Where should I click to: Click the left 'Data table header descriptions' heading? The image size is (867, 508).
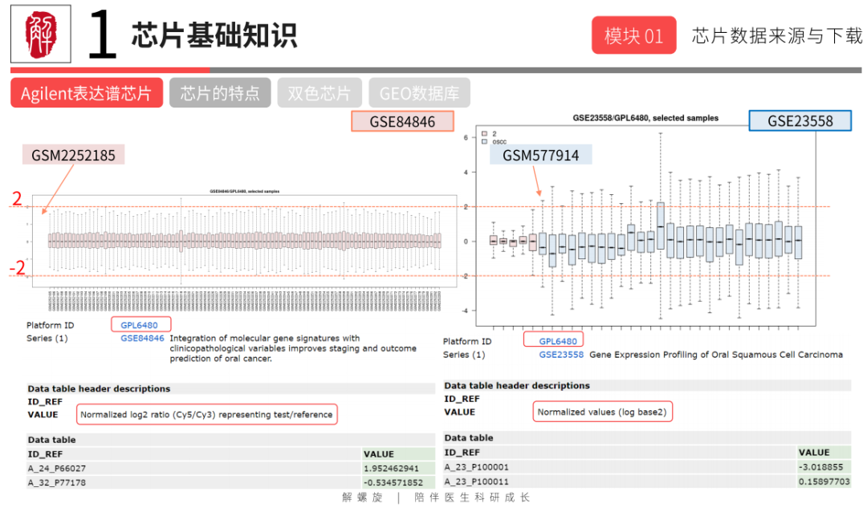tap(99, 388)
